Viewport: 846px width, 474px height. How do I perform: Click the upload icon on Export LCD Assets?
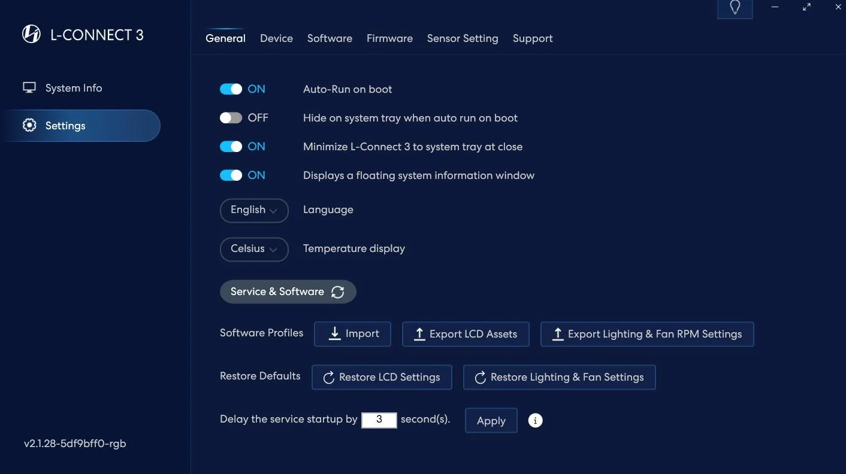point(419,334)
